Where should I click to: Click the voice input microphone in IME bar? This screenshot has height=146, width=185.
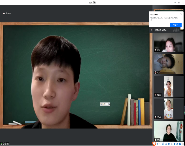click(166, 144)
